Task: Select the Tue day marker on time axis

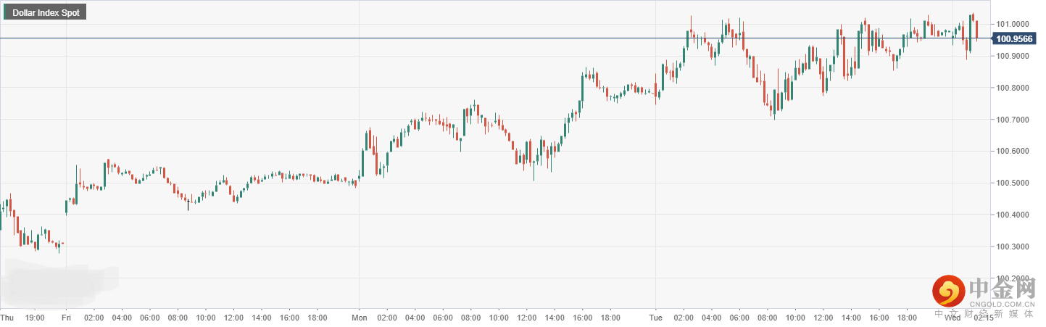Action: coord(655,318)
